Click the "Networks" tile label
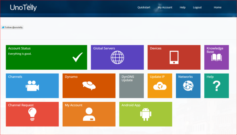This screenshot has height=135, width=237. pos(185,77)
